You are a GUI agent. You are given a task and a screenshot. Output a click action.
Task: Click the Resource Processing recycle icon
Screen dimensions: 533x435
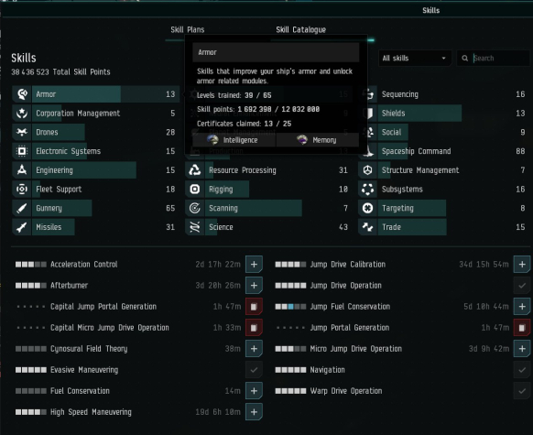click(x=195, y=170)
